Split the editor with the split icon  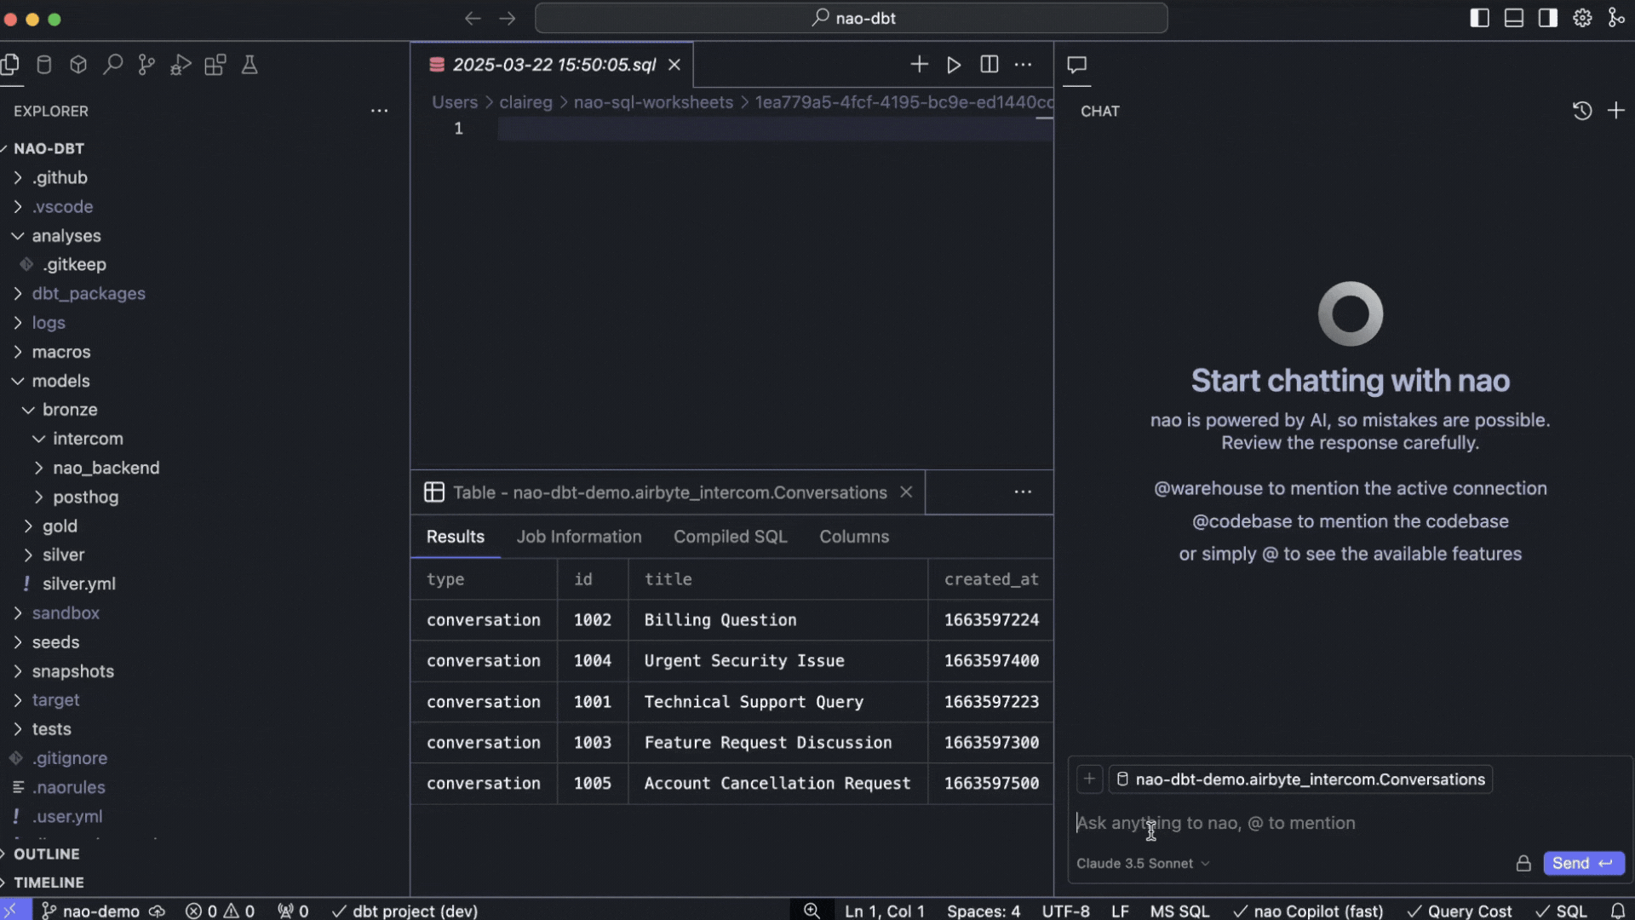(989, 65)
